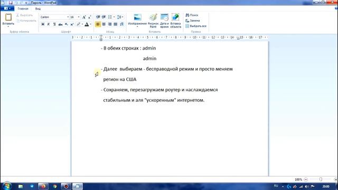Open the line spacing dropdown

tap(120, 17)
